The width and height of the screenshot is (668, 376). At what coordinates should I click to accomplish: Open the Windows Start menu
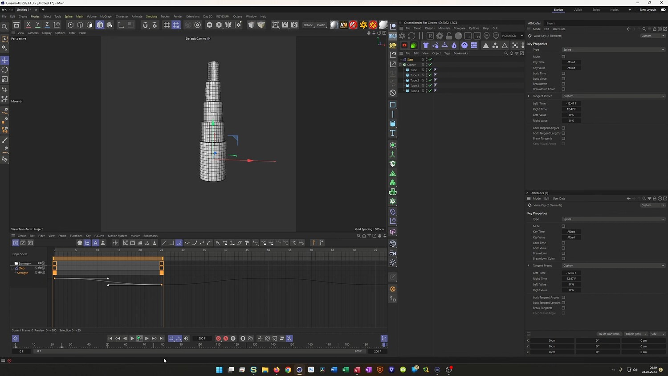tap(219, 370)
